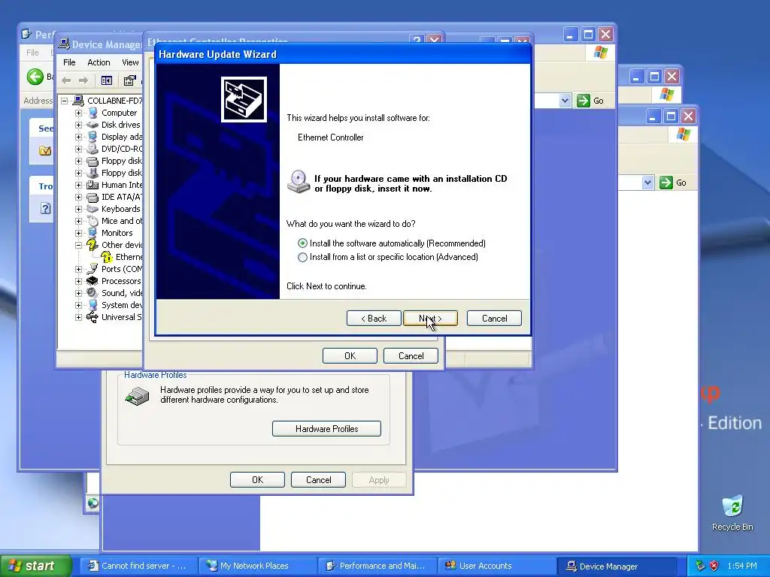Select the Ethernet Controller warning icon
The image size is (770, 577).
(107, 257)
